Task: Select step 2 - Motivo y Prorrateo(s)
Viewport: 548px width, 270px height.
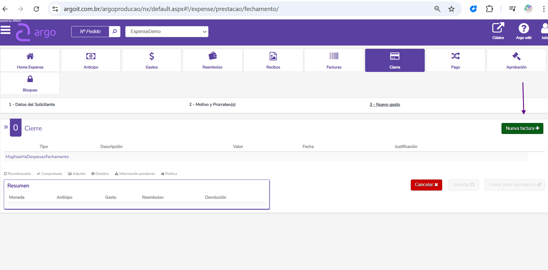Action: pos(212,104)
